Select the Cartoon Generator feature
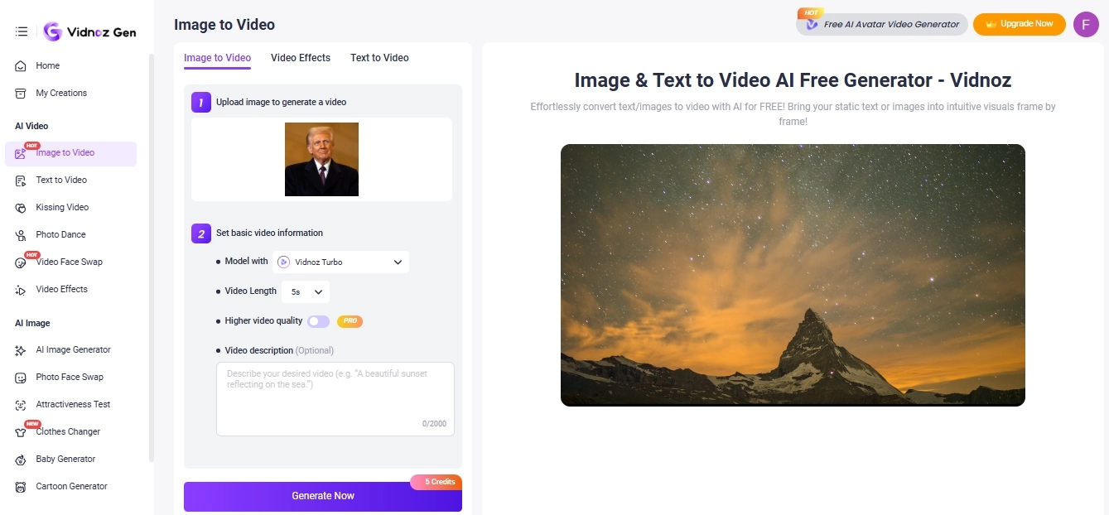 point(71,486)
